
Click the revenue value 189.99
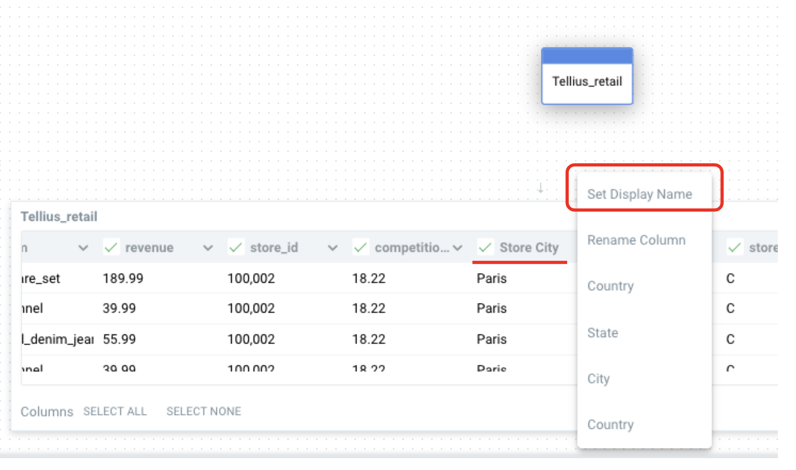point(123,278)
